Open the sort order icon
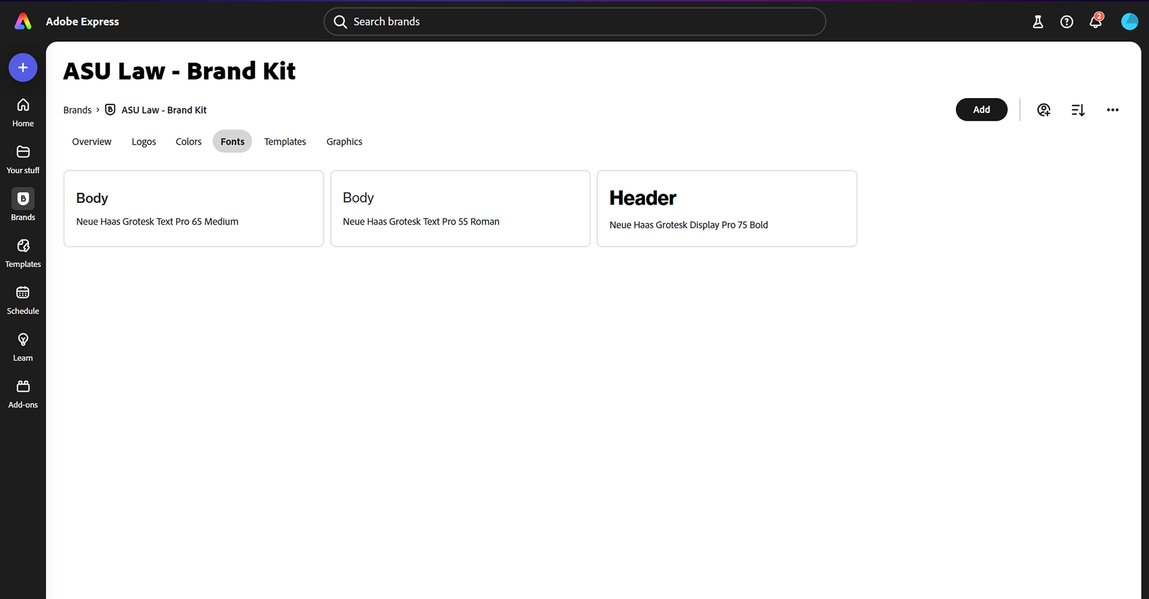 [x=1078, y=110]
